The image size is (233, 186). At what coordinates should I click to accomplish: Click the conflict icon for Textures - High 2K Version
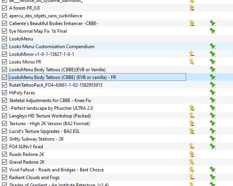coord(192,123)
